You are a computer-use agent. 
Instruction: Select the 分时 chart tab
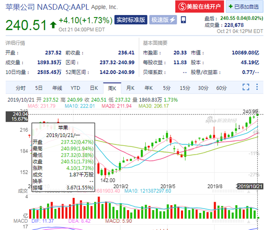click(20, 88)
